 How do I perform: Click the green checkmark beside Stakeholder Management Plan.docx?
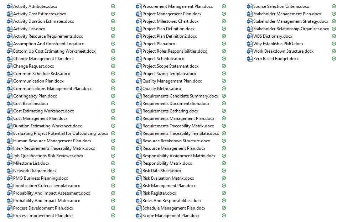334,14
